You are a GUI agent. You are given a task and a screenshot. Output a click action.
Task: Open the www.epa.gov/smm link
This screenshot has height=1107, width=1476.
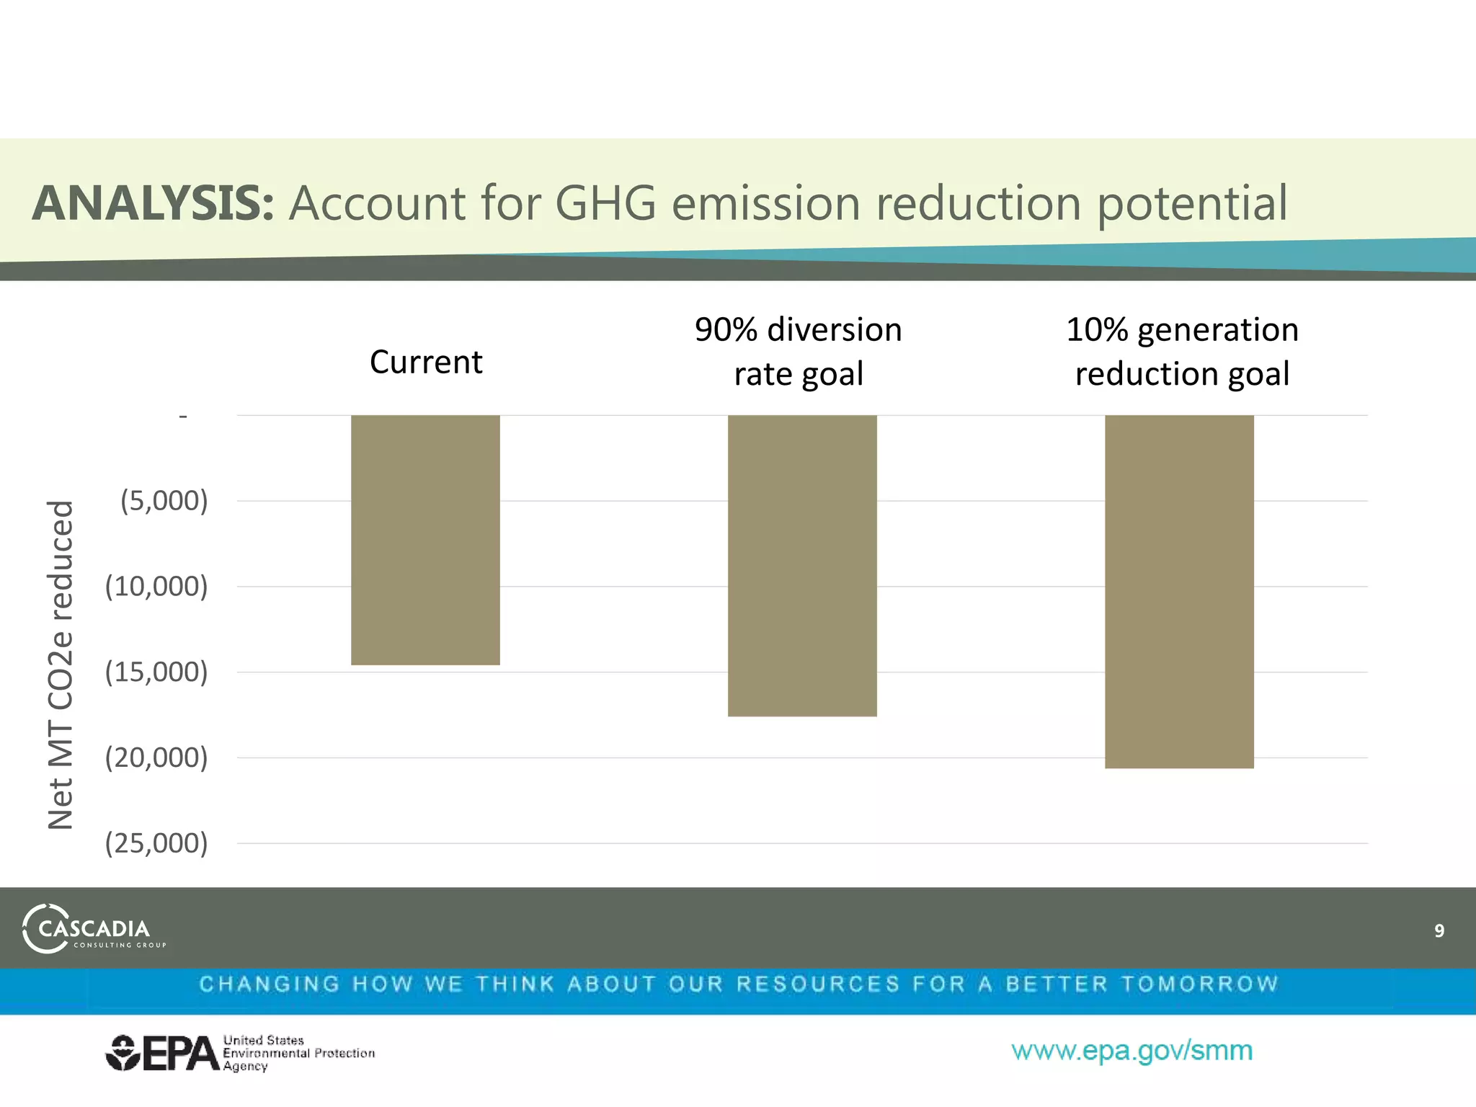pyautogui.click(x=1132, y=1051)
